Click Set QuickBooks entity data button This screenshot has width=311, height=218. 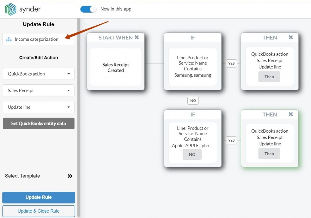(39, 123)
